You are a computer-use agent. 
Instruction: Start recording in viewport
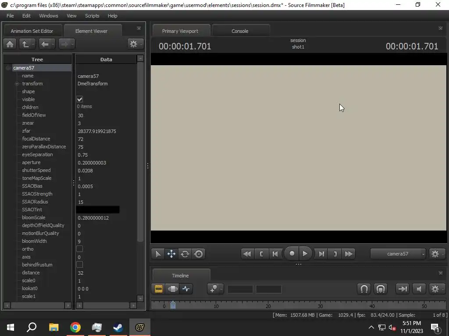(292, 253)
